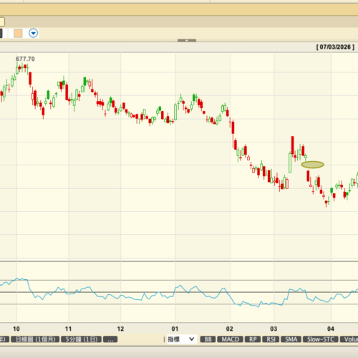Click the tall red candlestick after 03
The width and height of the screenshot is (358, 358).
(x=292, y=145)
